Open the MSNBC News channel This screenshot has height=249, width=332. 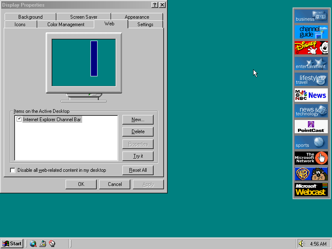pyautogui.click(x=311, y=95)
